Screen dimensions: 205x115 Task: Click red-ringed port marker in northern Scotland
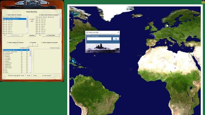pos(152,23)
